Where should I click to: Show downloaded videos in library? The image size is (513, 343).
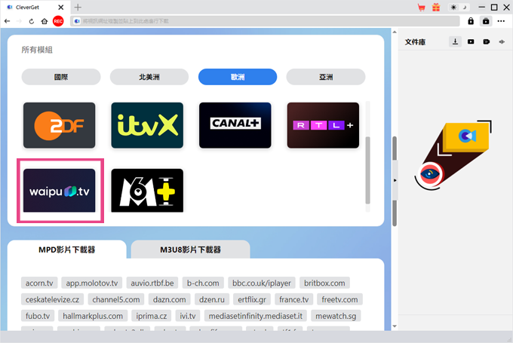point(471,41)
